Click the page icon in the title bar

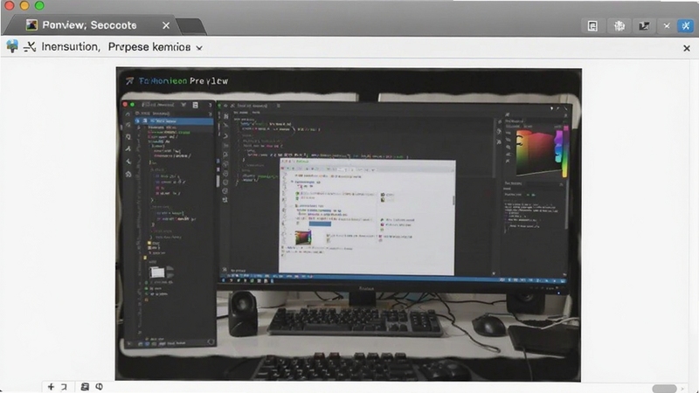pos(592,26)
